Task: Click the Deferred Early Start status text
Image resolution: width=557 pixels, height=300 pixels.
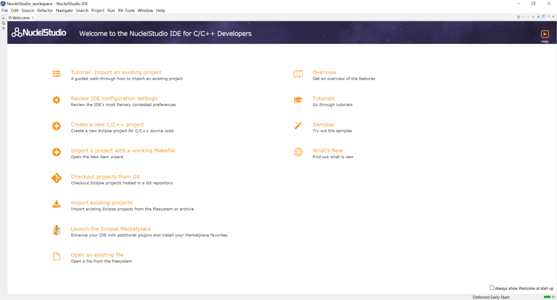Action: (x=491, y=297)
